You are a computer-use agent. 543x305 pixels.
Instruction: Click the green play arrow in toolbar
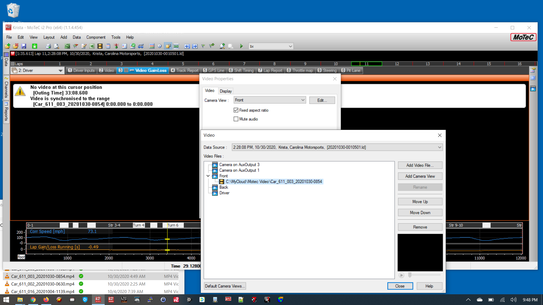click(x=241, y=46)
